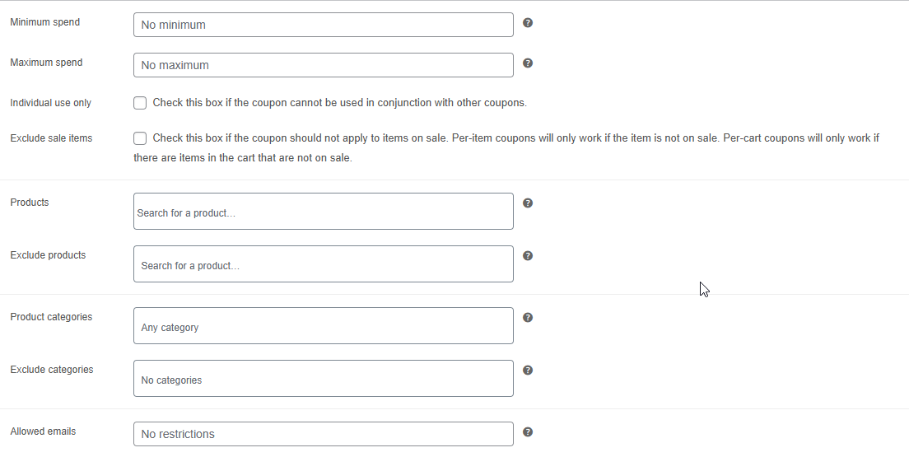Expand the Exclude categories selector
The image size is (909, 457).
point(323,379)
